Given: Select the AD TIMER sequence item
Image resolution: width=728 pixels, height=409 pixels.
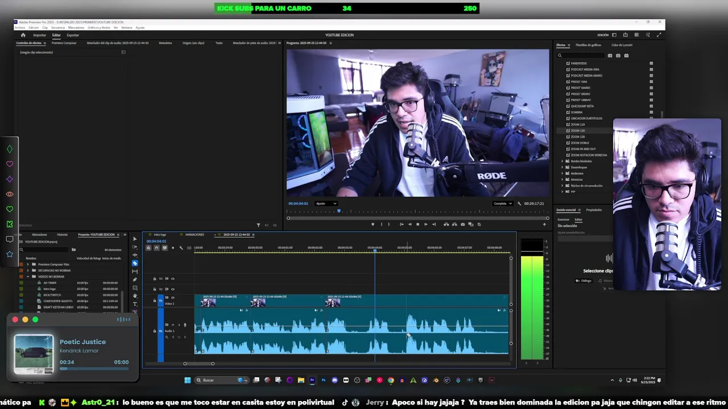Looking at the screenshot, I should tap(50, 283).
